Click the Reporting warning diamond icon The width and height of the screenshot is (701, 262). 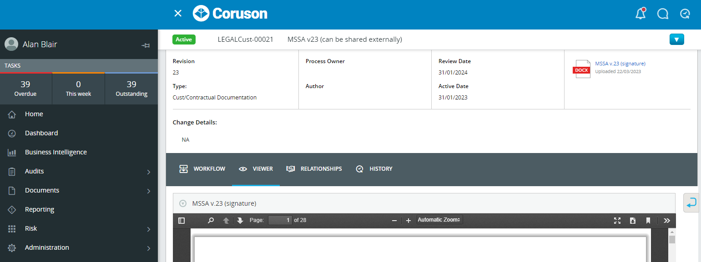[x=12, y=209]
